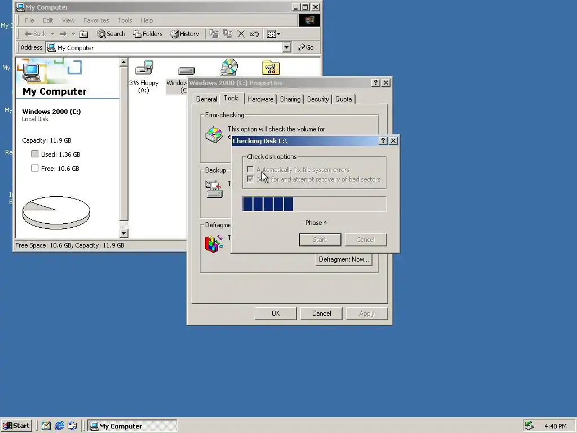Click the Used space color swatch
The height and width of the screenshot is (433, 577).
pos(35,154)
